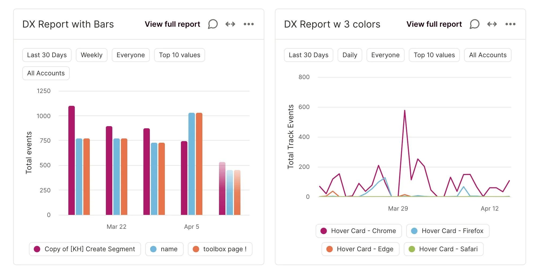Open more options for DX Report with Bars
The image size is (535, 271).
coord(249,24)
